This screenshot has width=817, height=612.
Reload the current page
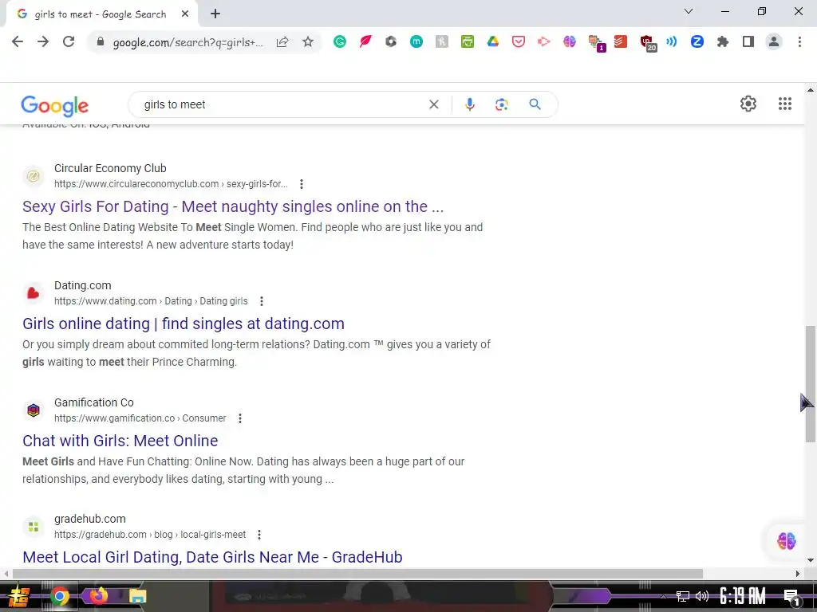[69, 41]
